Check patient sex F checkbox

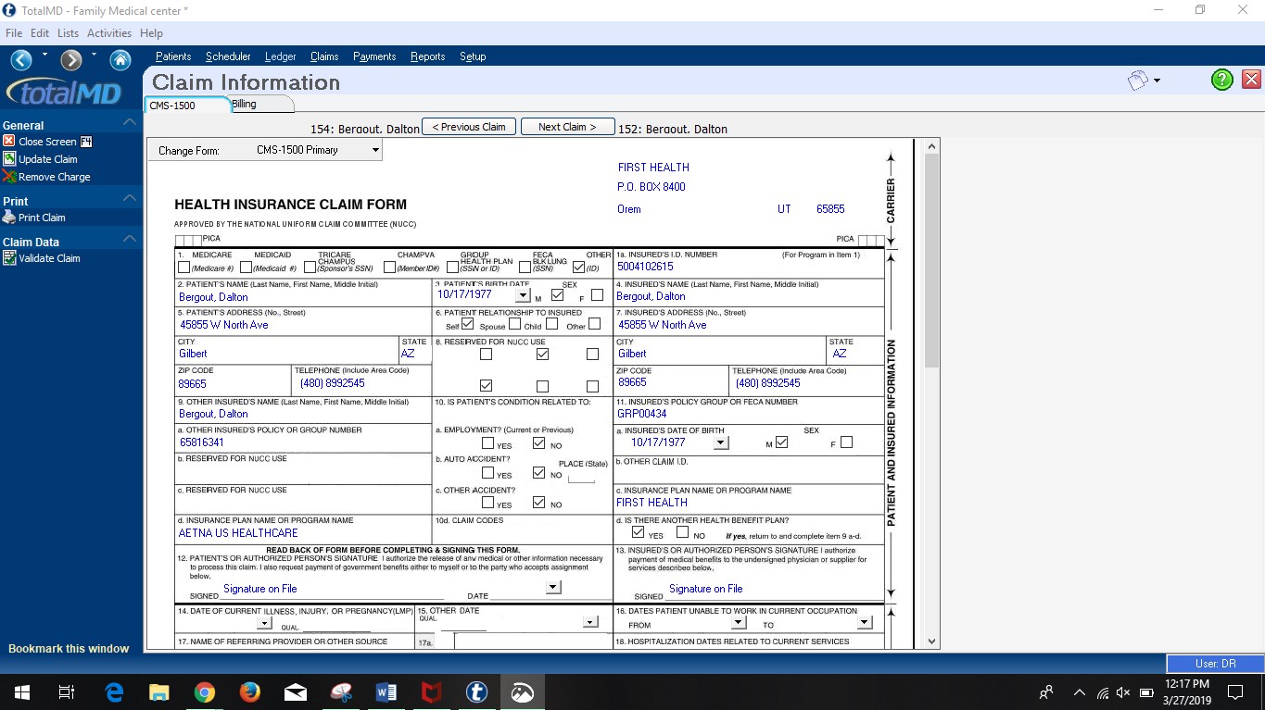pos(597,295)
